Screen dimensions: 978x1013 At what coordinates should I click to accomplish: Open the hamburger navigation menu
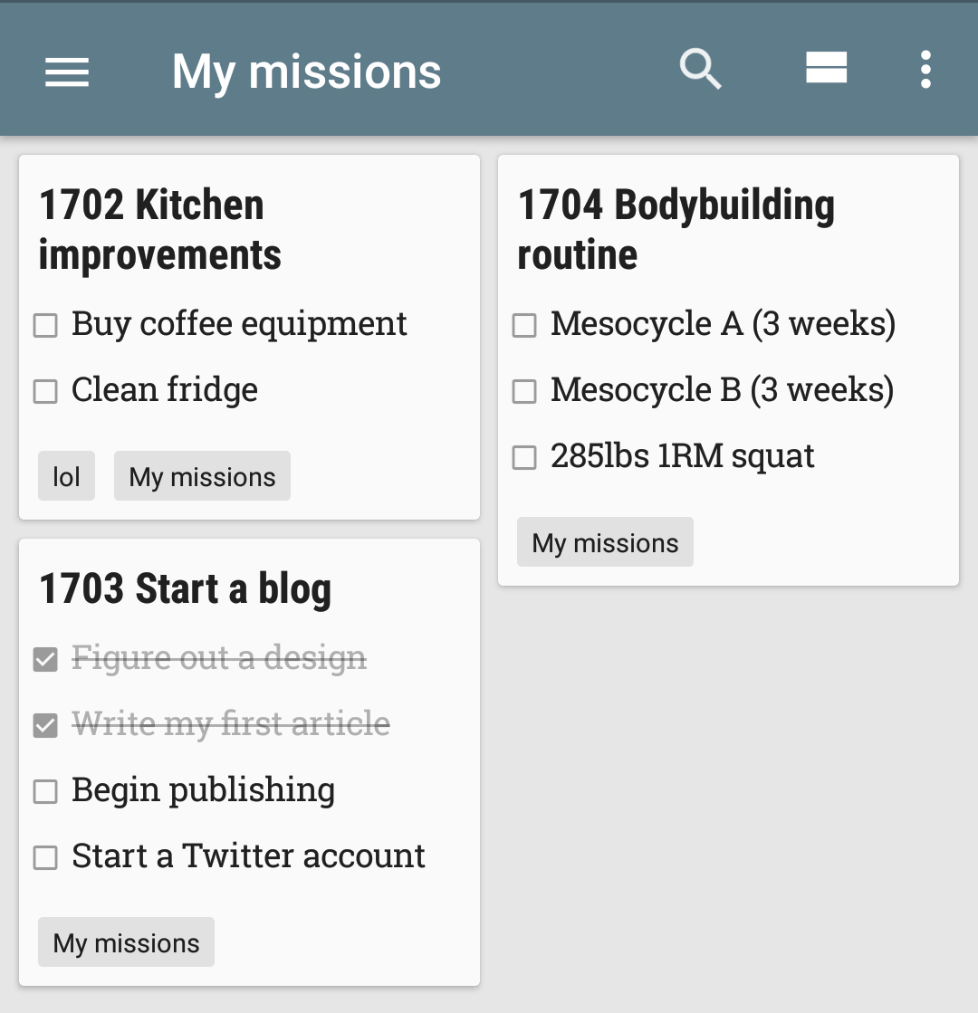click(67, 72)
